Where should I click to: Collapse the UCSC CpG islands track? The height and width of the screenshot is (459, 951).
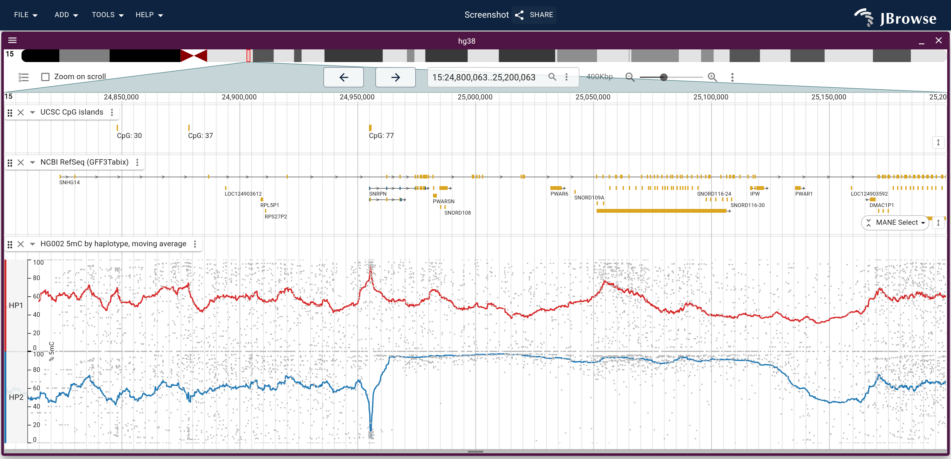pyautogui.click(x=32, y=112)
